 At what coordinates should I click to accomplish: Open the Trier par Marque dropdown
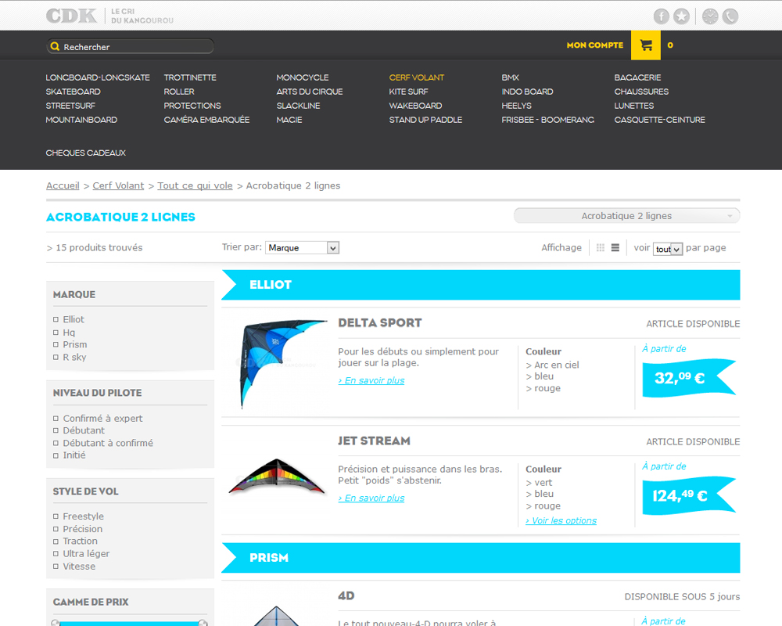(302, 247)
